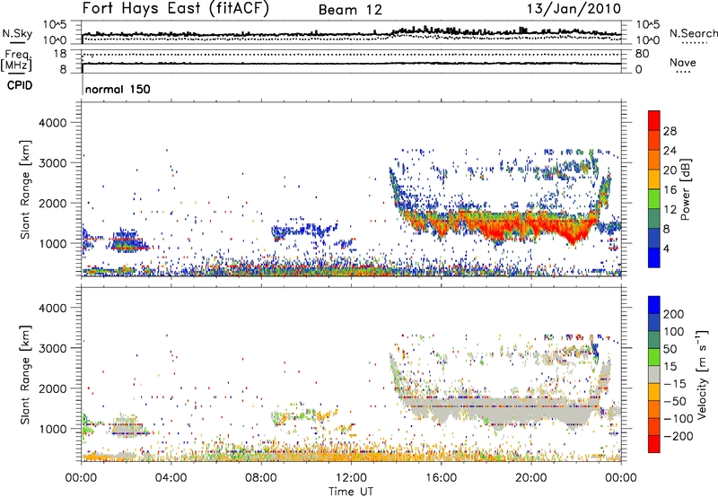Viewport: 718px width, 497px height.
Task: Select the "16:00" time tick label
Action: coord(441,478)
